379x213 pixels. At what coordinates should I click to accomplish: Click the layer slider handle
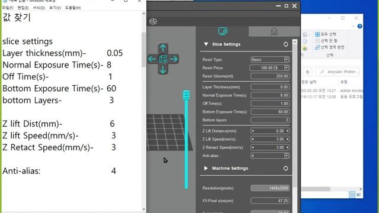[186, 95]
